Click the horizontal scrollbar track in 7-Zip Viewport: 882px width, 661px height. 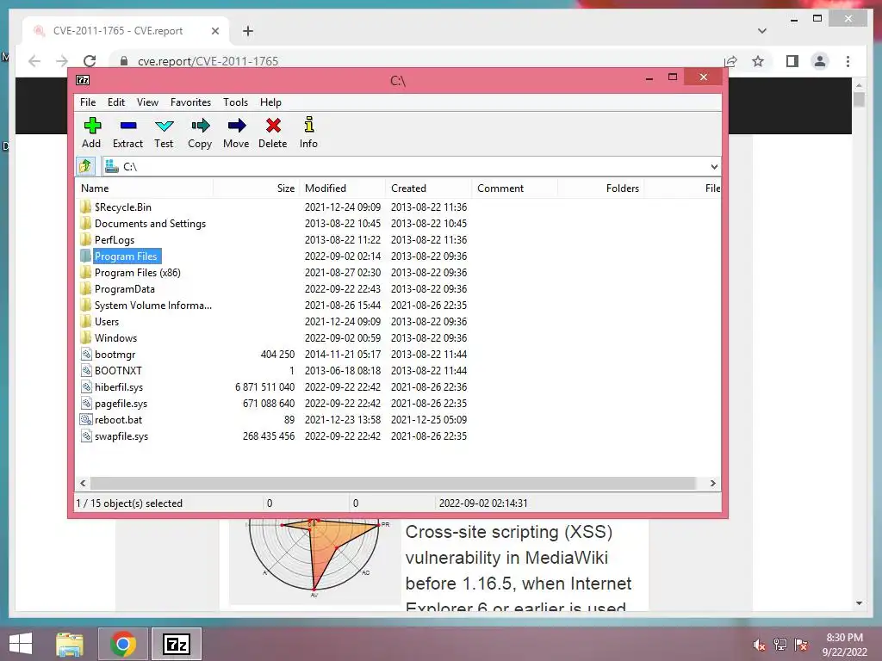click(394, 484)
